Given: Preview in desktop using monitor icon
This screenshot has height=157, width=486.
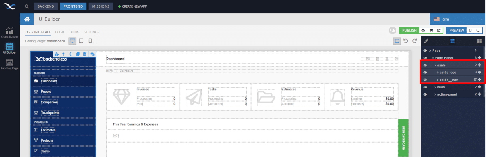Looking at the screenshot, I should click(x=478, y=30).
